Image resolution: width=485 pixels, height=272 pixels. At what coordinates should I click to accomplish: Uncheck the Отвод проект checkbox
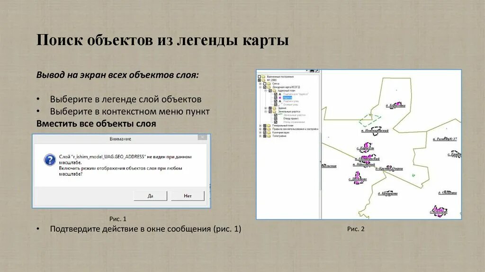[276, 118]
